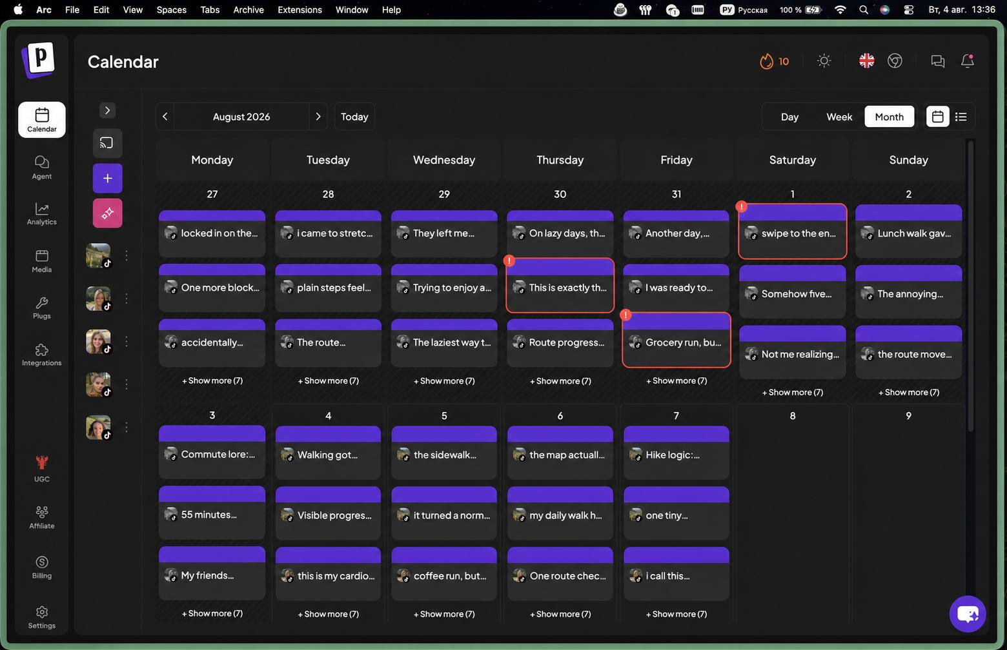Select the landscape photo account avatar
This screenshot has width=1007, height=650.
[x=98, y=255]
